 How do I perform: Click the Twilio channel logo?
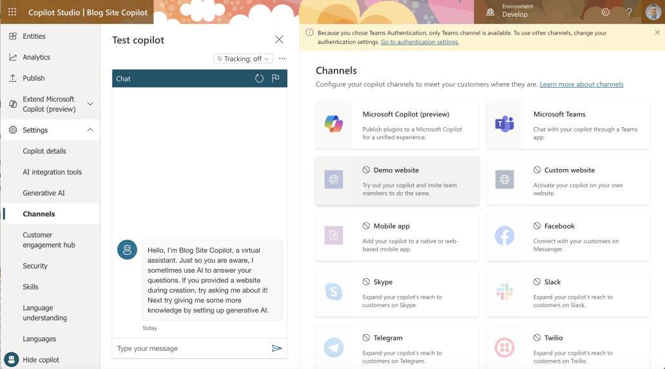click(x=505, y=347)
